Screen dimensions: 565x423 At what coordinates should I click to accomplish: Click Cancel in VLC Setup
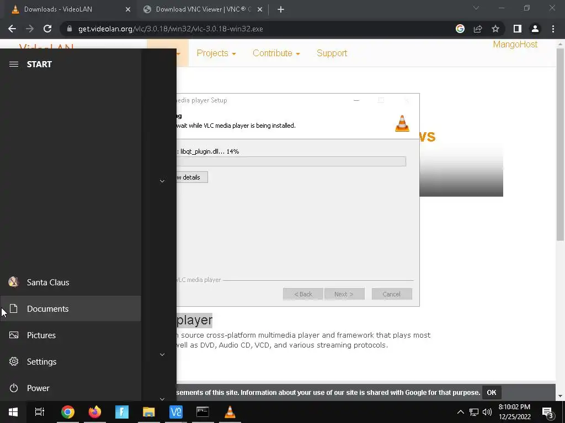pos(392,294)
